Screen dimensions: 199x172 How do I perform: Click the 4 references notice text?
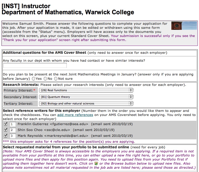[x=69, y=141]
